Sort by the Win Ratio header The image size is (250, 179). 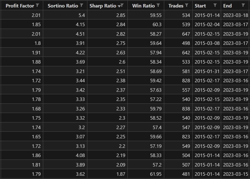pyautogui.click(x=143, y=6)
